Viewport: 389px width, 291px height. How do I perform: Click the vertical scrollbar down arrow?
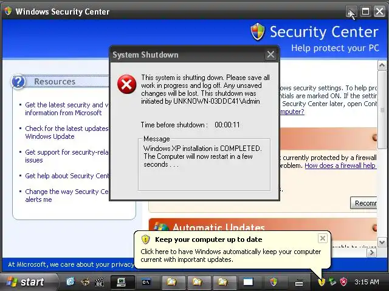382,242
